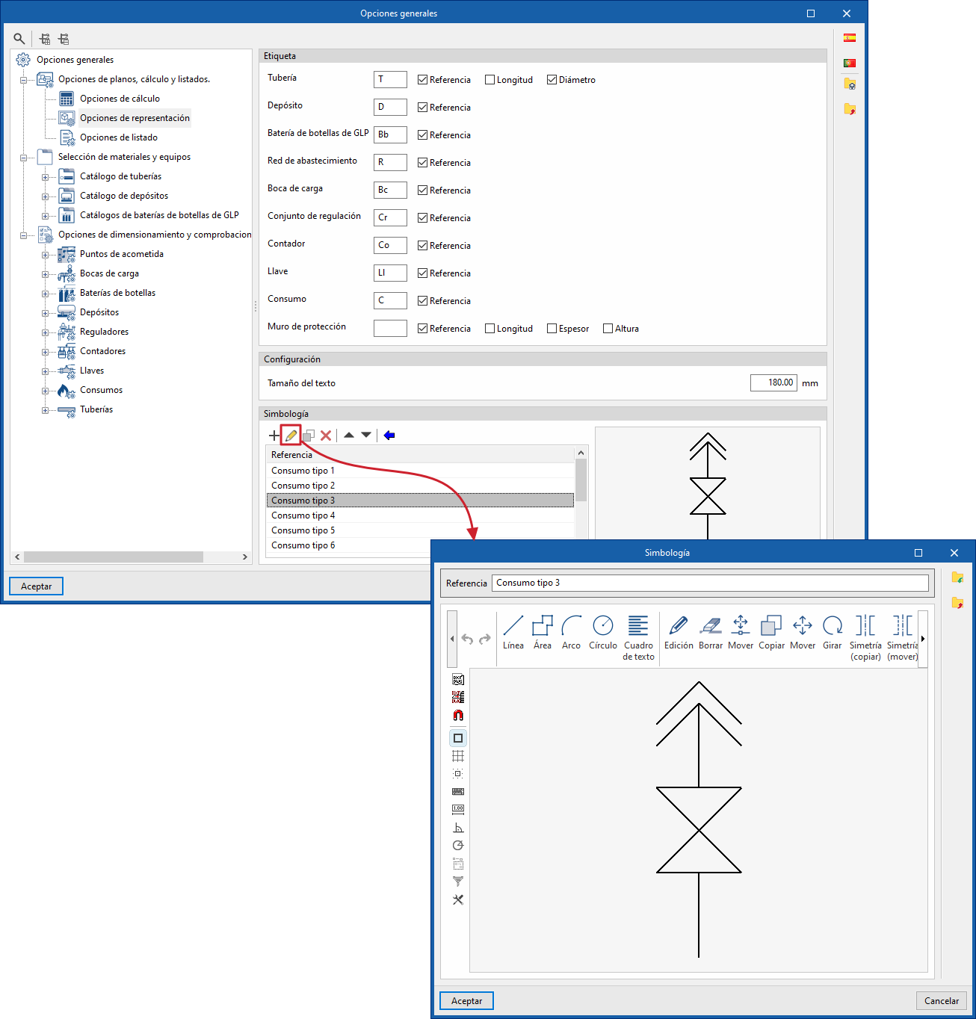
Task: Enable Muro de protección Espesor checkbox
Action: coord(552,329)
